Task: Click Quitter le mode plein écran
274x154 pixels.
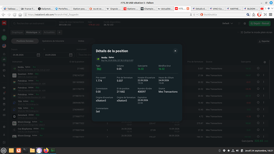Action: [x=257, y=32]
